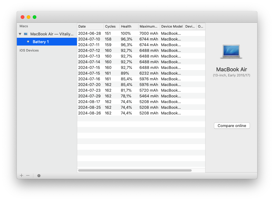
Task: Select the 2024-08-26 date cell
Action: coord(90,113)
